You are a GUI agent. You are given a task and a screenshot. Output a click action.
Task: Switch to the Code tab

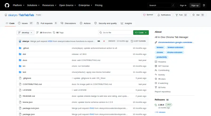[x=10, y=23]
